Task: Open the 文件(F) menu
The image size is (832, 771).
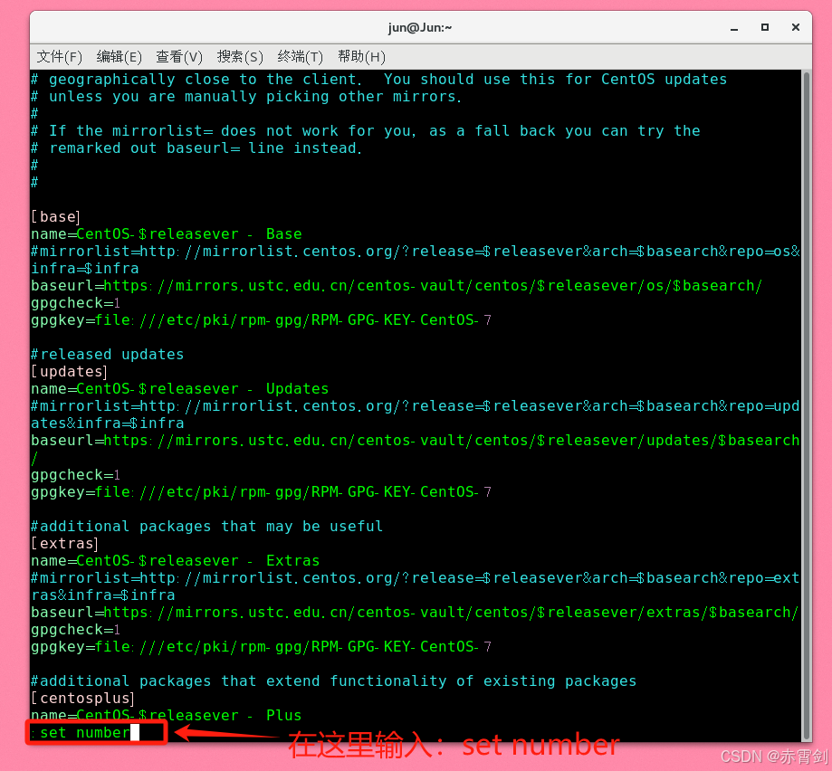Action: tap(60, 57)
